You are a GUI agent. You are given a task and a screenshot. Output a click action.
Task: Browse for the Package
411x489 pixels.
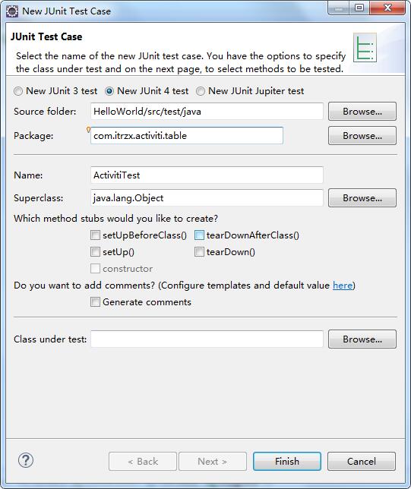click(362, 136)
